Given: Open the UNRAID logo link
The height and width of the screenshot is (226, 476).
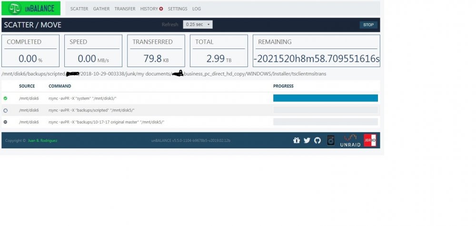Looking at the screenshot, I should pyautogui.click(x=350, y=140).
